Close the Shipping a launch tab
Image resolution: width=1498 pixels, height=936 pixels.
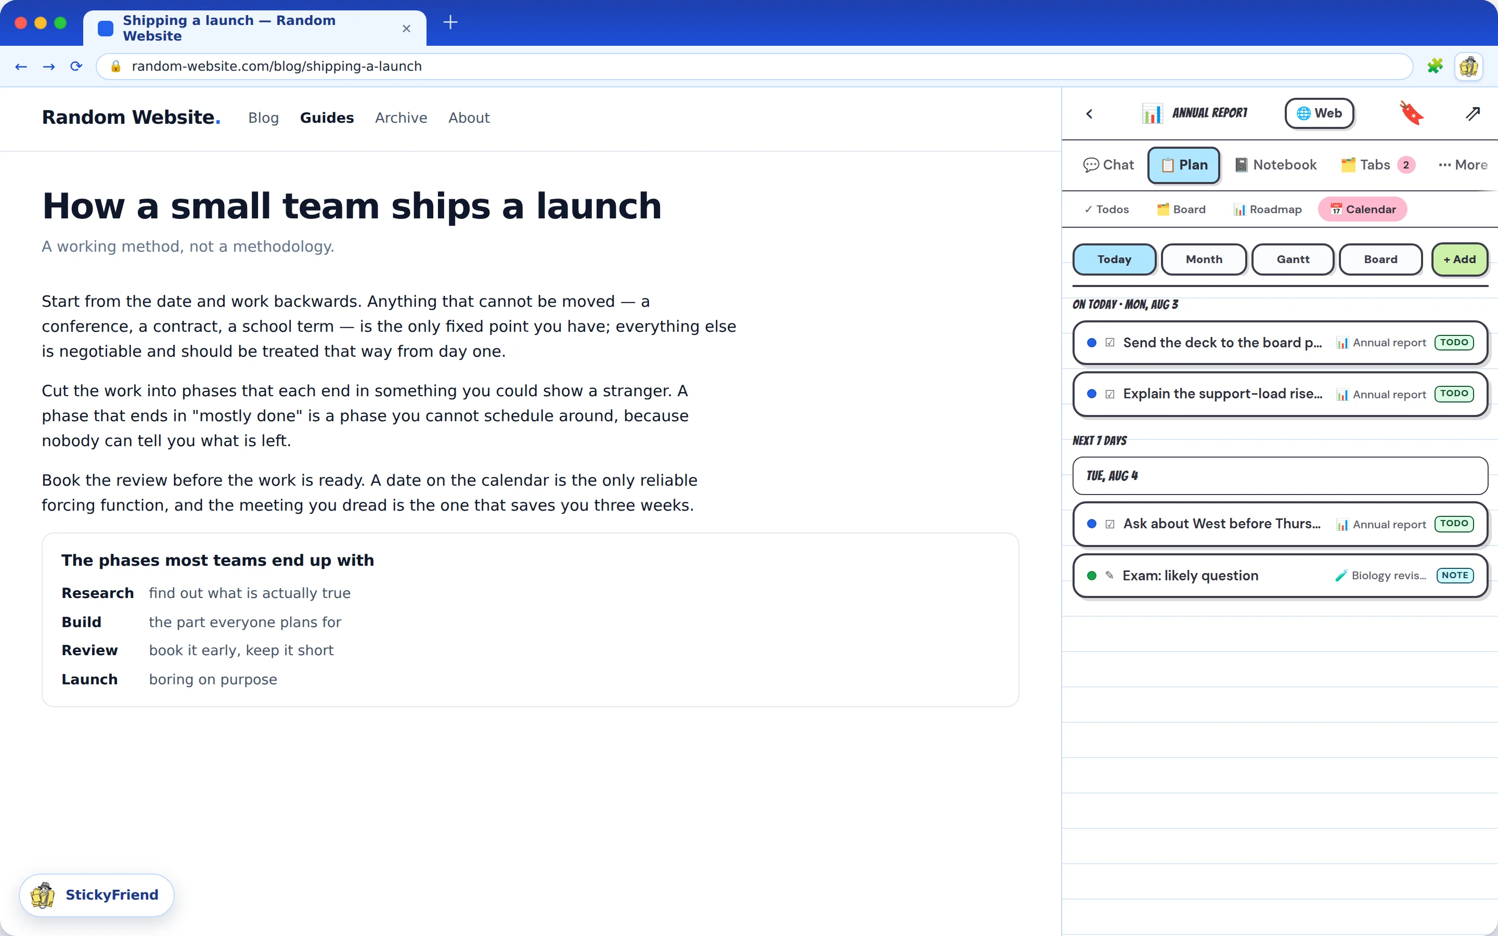click(x=407, y=29)
